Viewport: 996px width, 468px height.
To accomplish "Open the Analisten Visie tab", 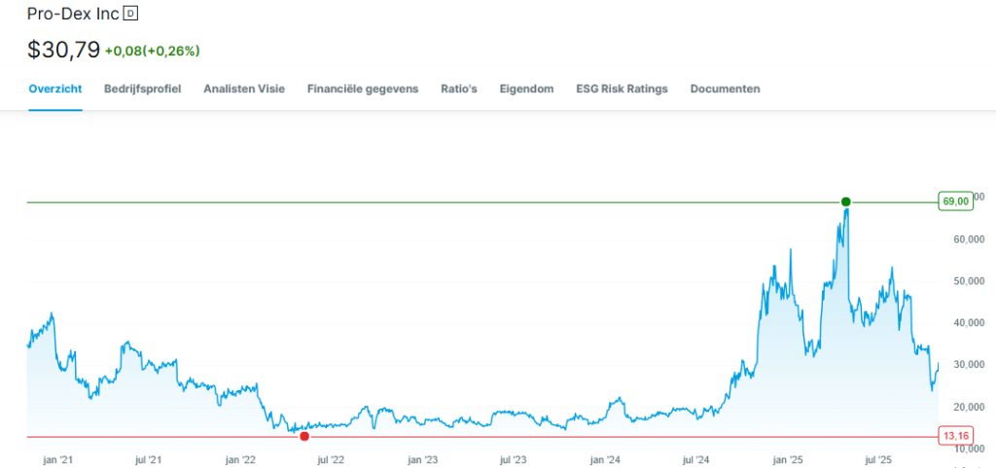I will coord(244,89).
